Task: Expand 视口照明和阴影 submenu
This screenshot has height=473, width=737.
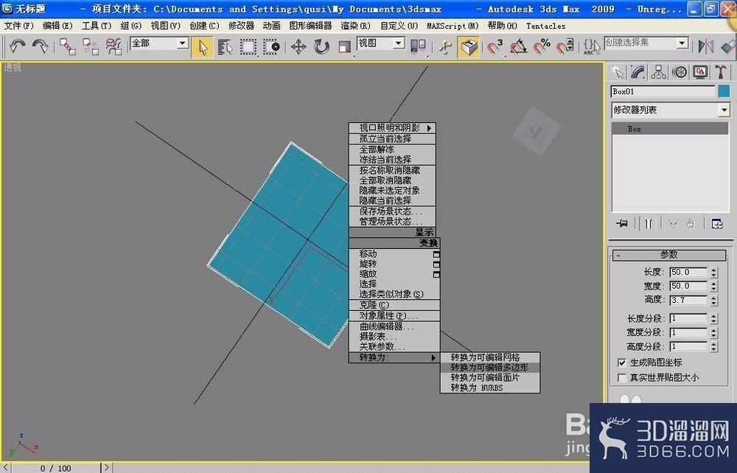Action: pos(392,127)
